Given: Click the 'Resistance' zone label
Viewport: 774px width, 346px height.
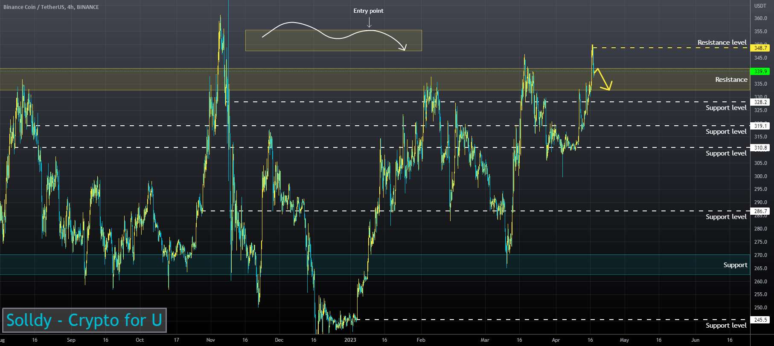Looking at the screenshot, I should [731, 79].
